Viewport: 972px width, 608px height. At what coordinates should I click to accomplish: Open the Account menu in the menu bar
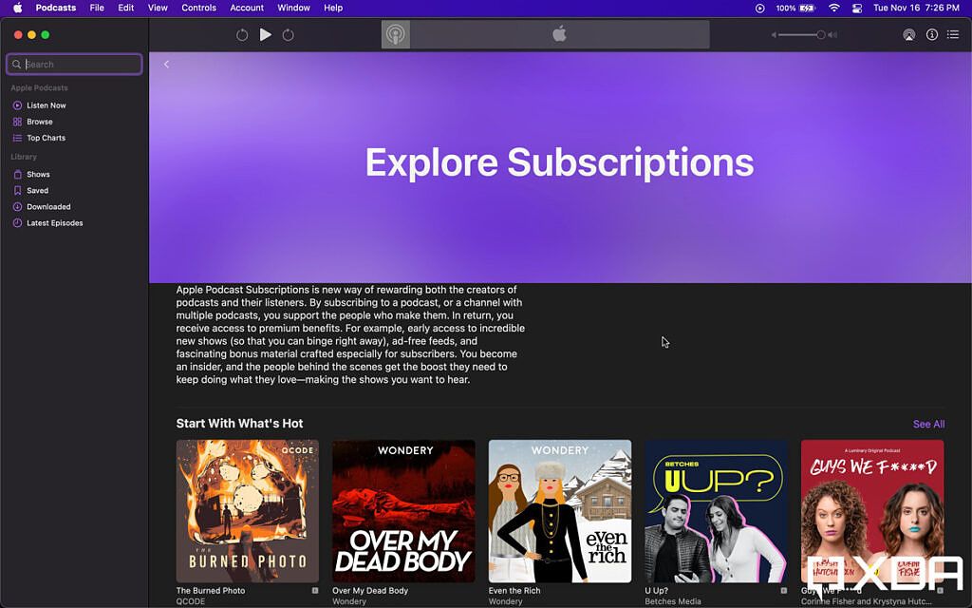click(x=246, y=8)
